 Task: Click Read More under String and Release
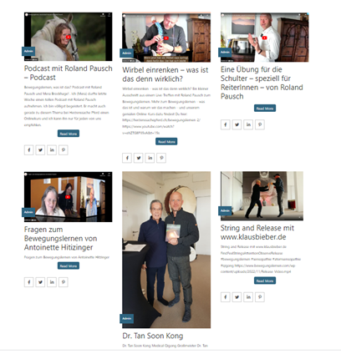click(x=265, y=281)
